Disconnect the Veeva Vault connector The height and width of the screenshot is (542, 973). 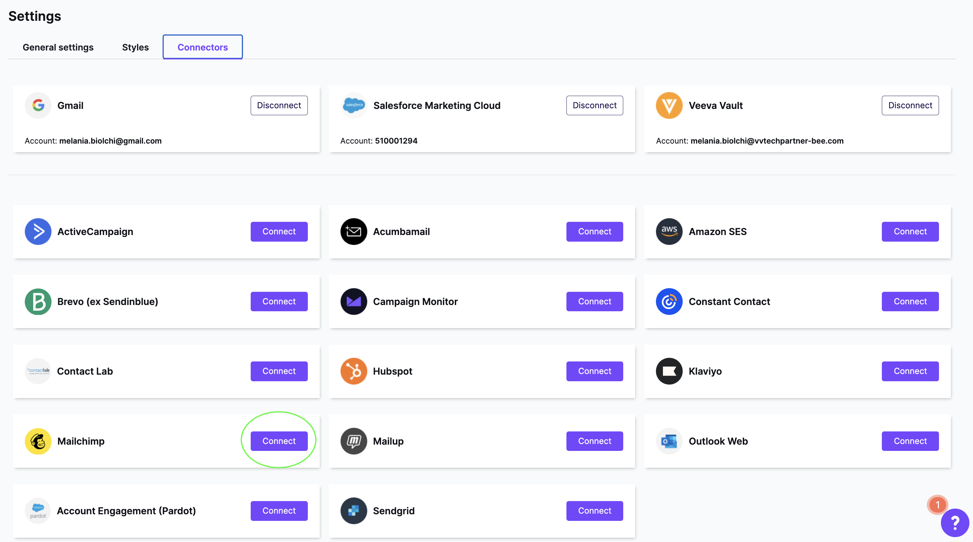(x=910, y=105)
